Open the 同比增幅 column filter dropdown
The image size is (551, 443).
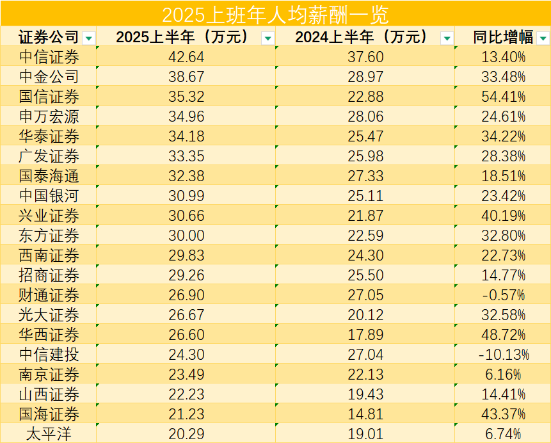coord(543,38)
